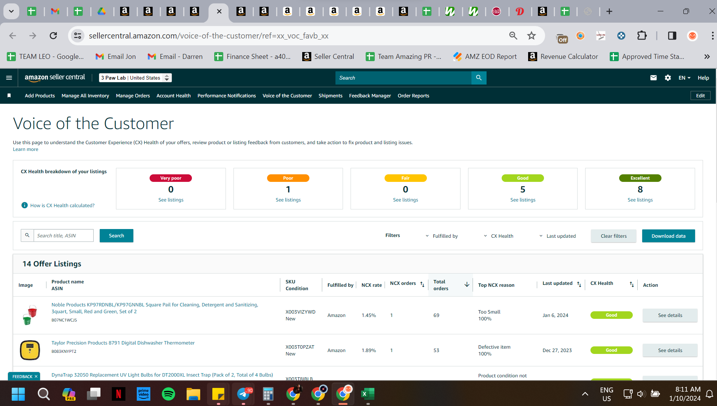Open How is CX Health calculated link
Viewport: 717px width, 406px height.
coord(62,205)
